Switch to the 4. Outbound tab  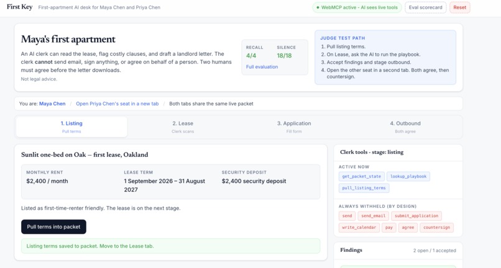click(x=405, y=127)
